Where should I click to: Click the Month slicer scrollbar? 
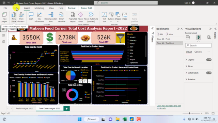point(146,46)
